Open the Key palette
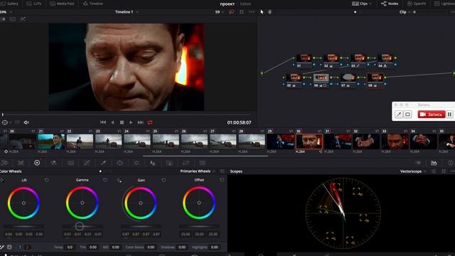The image size is (455, 256). click(x=169, y=163)
